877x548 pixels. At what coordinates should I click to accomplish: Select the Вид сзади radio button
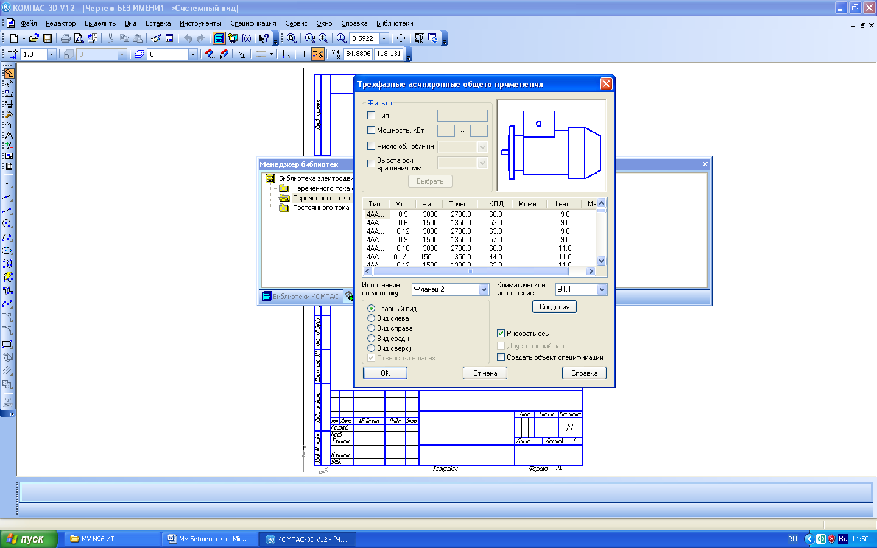[371, 338]
